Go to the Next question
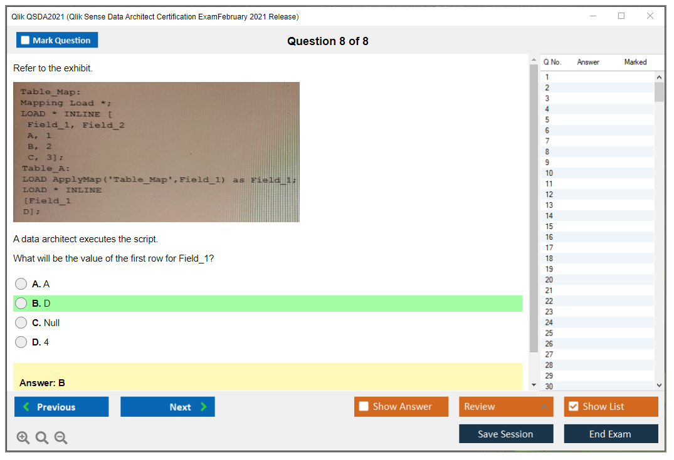This screenshot has width=674, height=460. coord(167,407)
